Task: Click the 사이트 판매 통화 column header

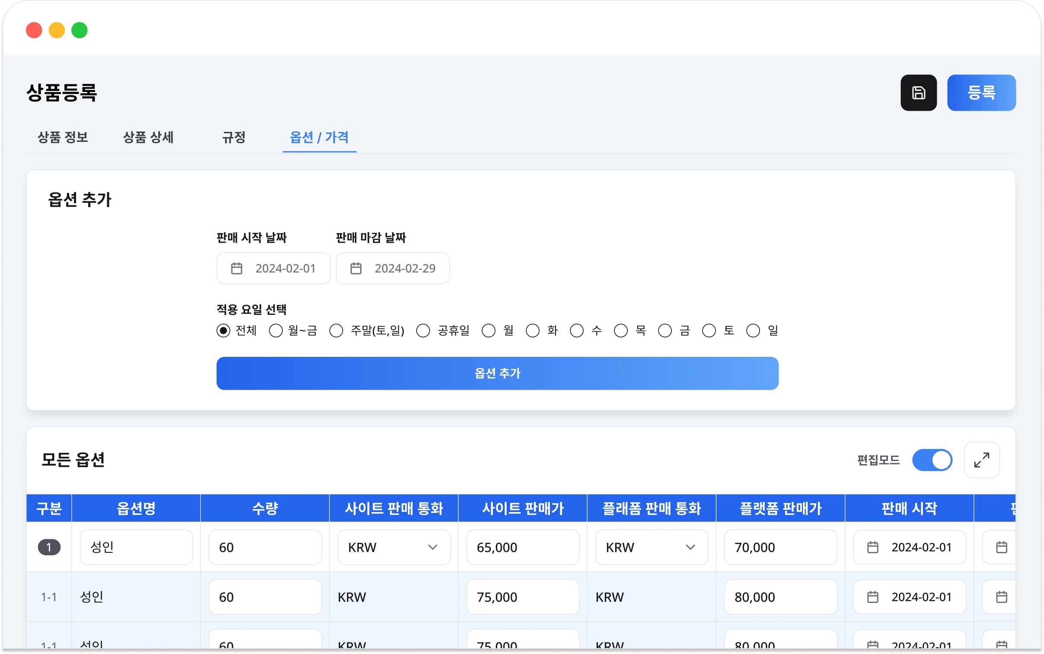Action: [394, 508]
